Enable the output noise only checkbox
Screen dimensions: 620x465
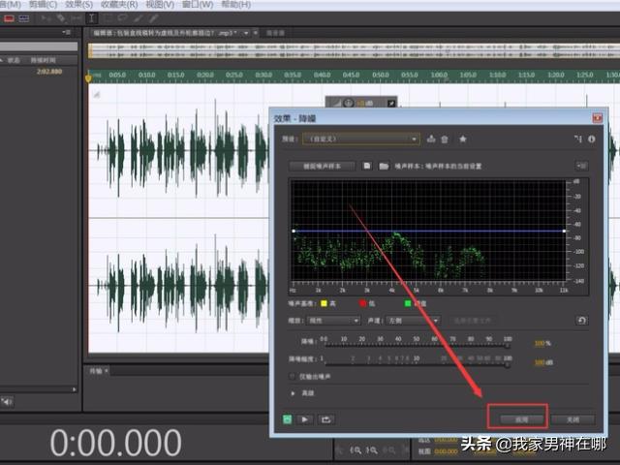click(x=293, y=375)
